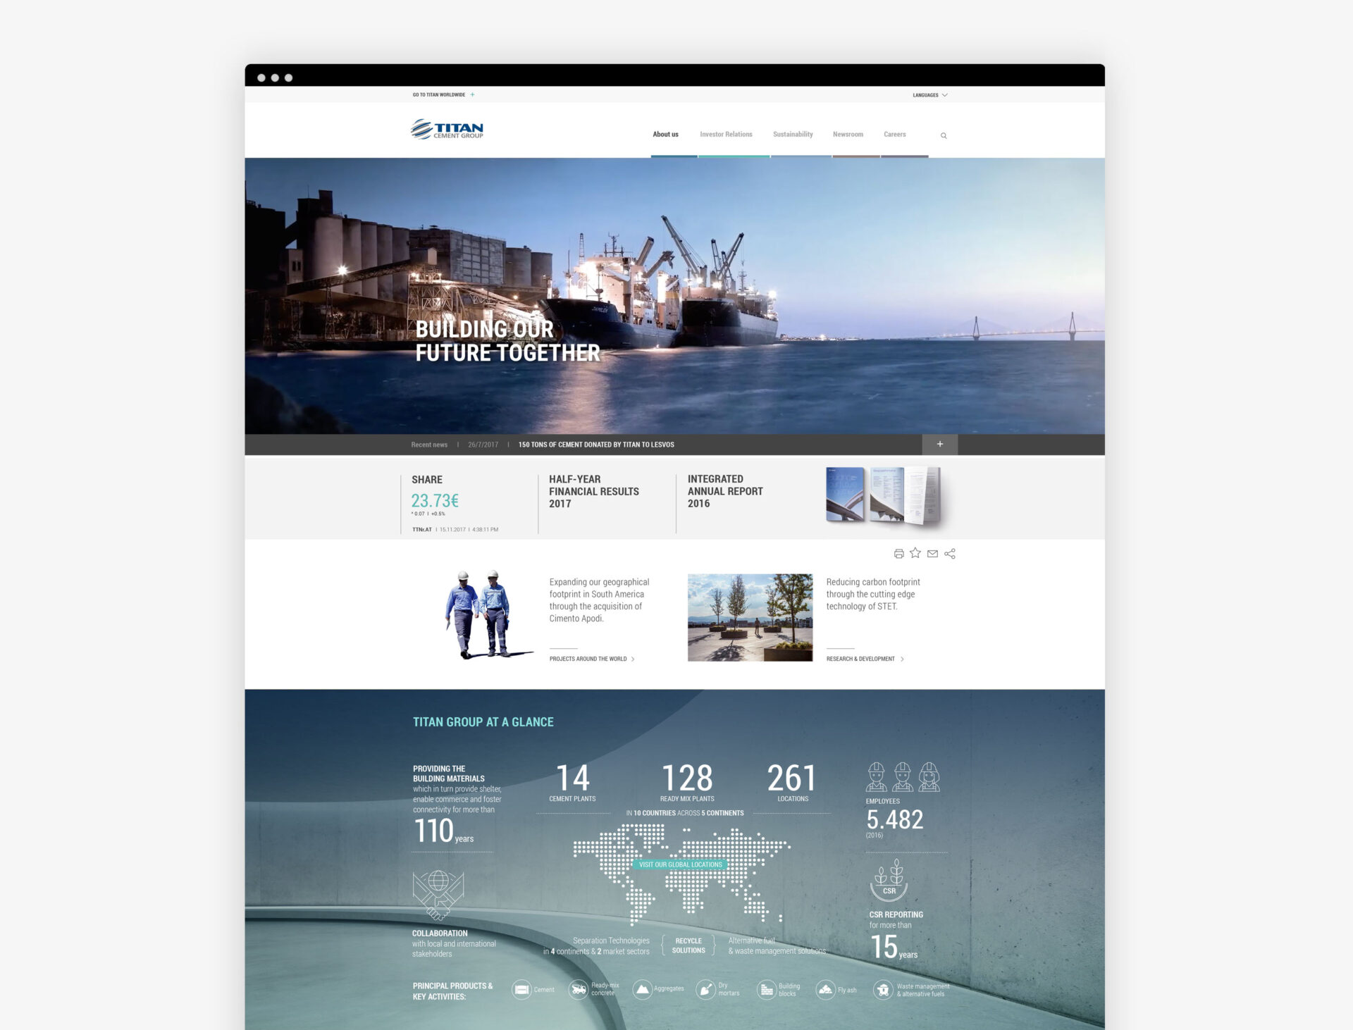Click the Titan Cement Group logo
The width and height of the screenshot is (1353, 1030).
click(x=447, y=129)
